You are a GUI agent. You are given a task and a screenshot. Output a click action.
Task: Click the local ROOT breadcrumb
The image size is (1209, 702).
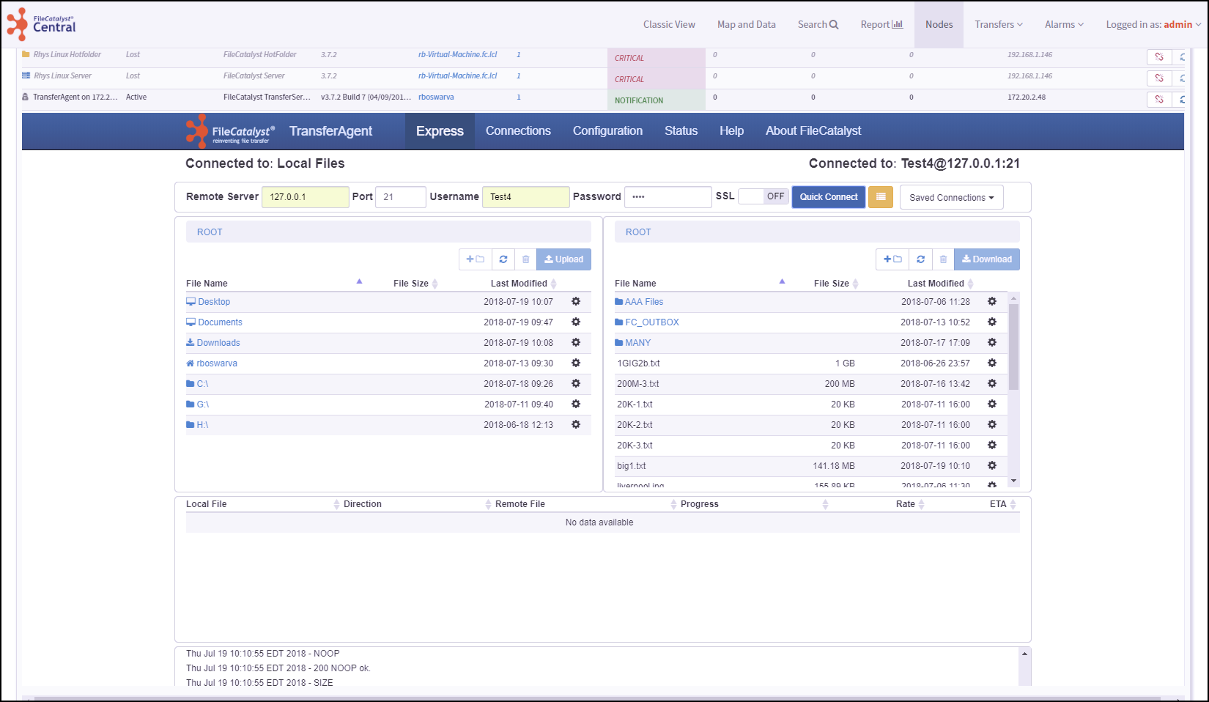coord(210,232)
